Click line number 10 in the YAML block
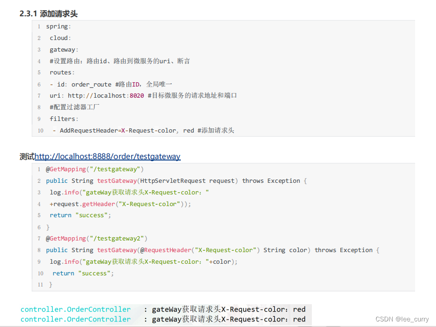The image size is (436, 327). [40, 131]
